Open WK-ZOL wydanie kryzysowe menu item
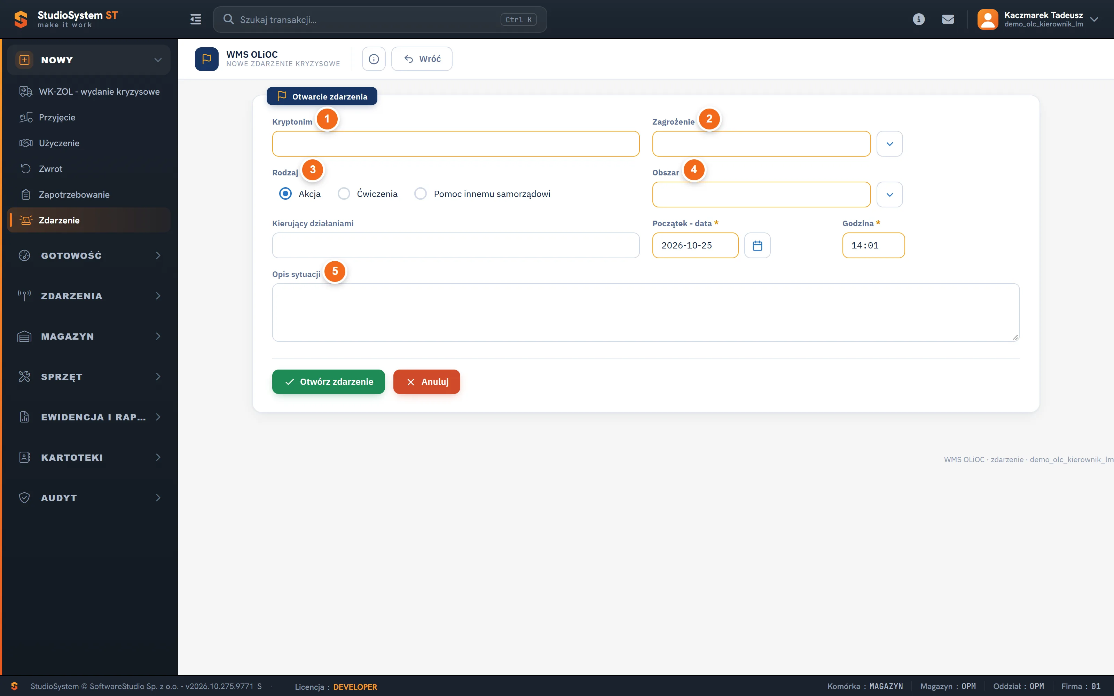This screenshot has height=696, width=1114. click(x=89, y=91)
